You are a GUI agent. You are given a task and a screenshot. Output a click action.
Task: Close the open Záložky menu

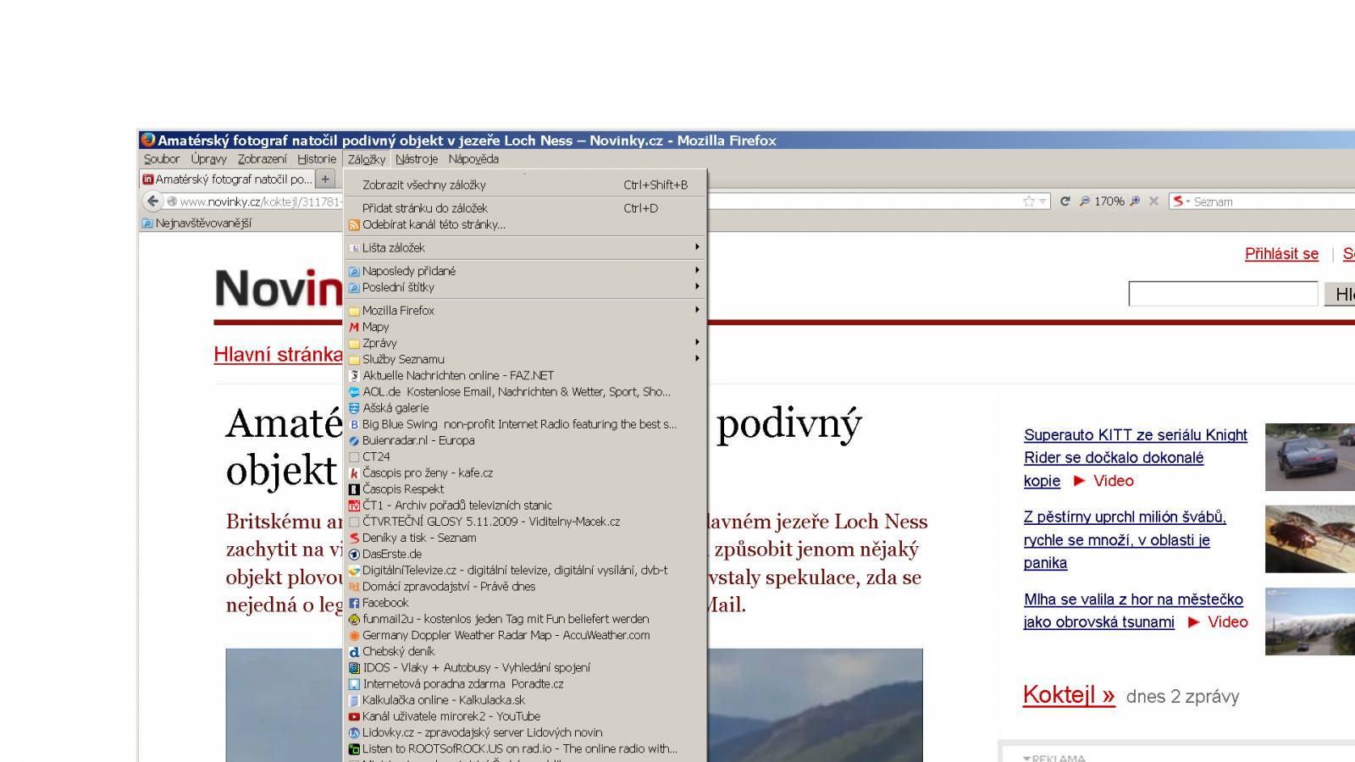(367, 159)
